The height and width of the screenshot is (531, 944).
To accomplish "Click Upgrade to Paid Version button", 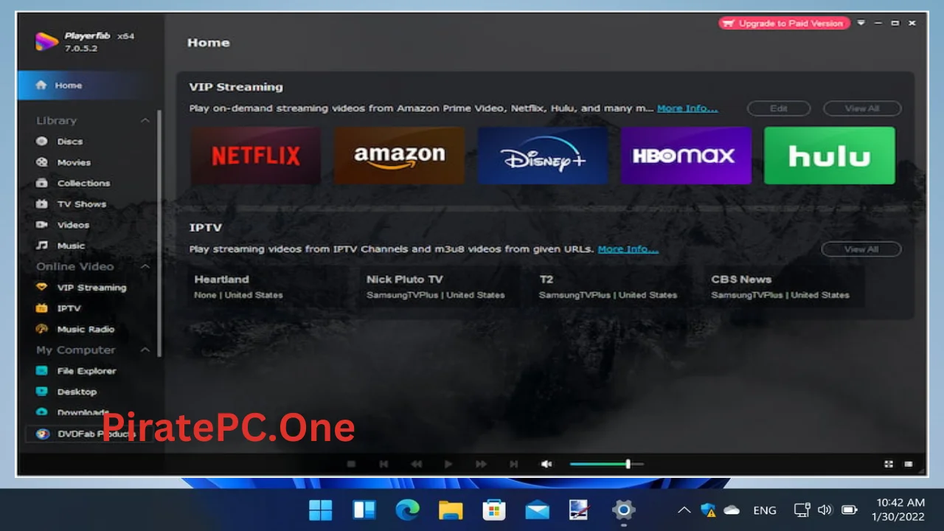I will 784,24.
